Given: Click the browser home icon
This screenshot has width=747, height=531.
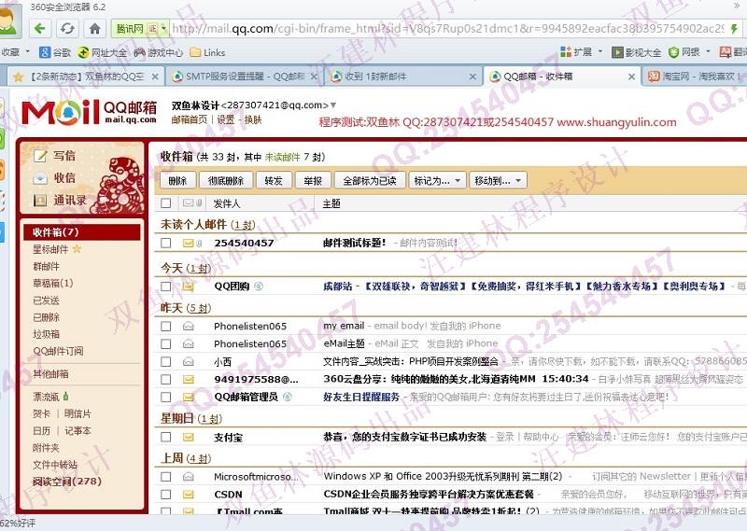Looking at the screenshot, I should pos(93,28).
